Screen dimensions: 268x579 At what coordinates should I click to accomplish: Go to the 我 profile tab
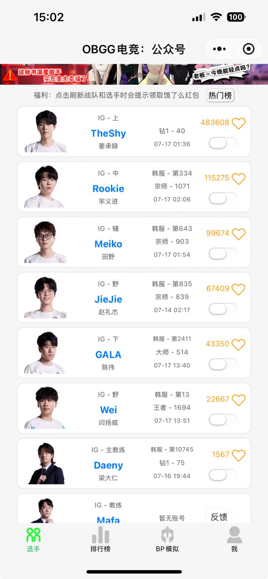pos(234,540)
